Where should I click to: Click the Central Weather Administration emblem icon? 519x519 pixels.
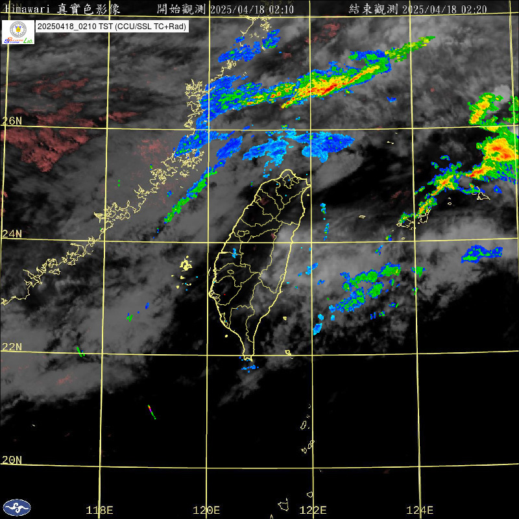pos(17,507)
